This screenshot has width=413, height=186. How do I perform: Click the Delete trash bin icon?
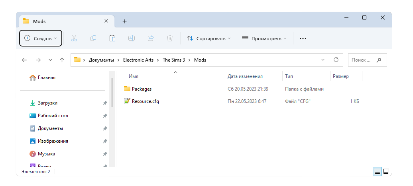[170, 38]
